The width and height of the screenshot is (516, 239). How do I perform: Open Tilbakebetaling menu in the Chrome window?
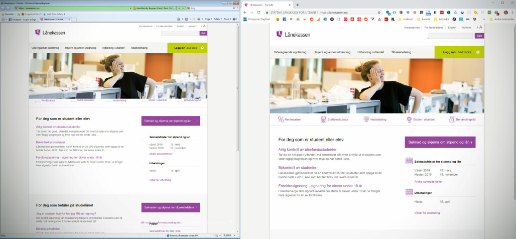[x=401, y=52]
